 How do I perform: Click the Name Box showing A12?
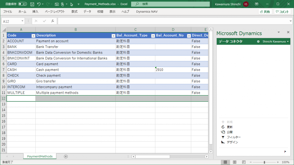[11, 21]
